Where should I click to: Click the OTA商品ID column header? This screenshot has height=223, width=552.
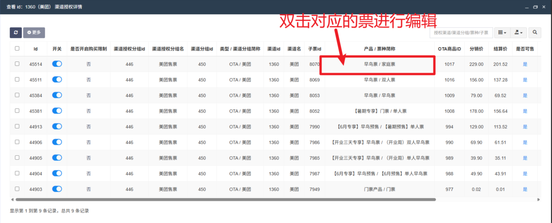pyautogui.click(x=449, y=49)
